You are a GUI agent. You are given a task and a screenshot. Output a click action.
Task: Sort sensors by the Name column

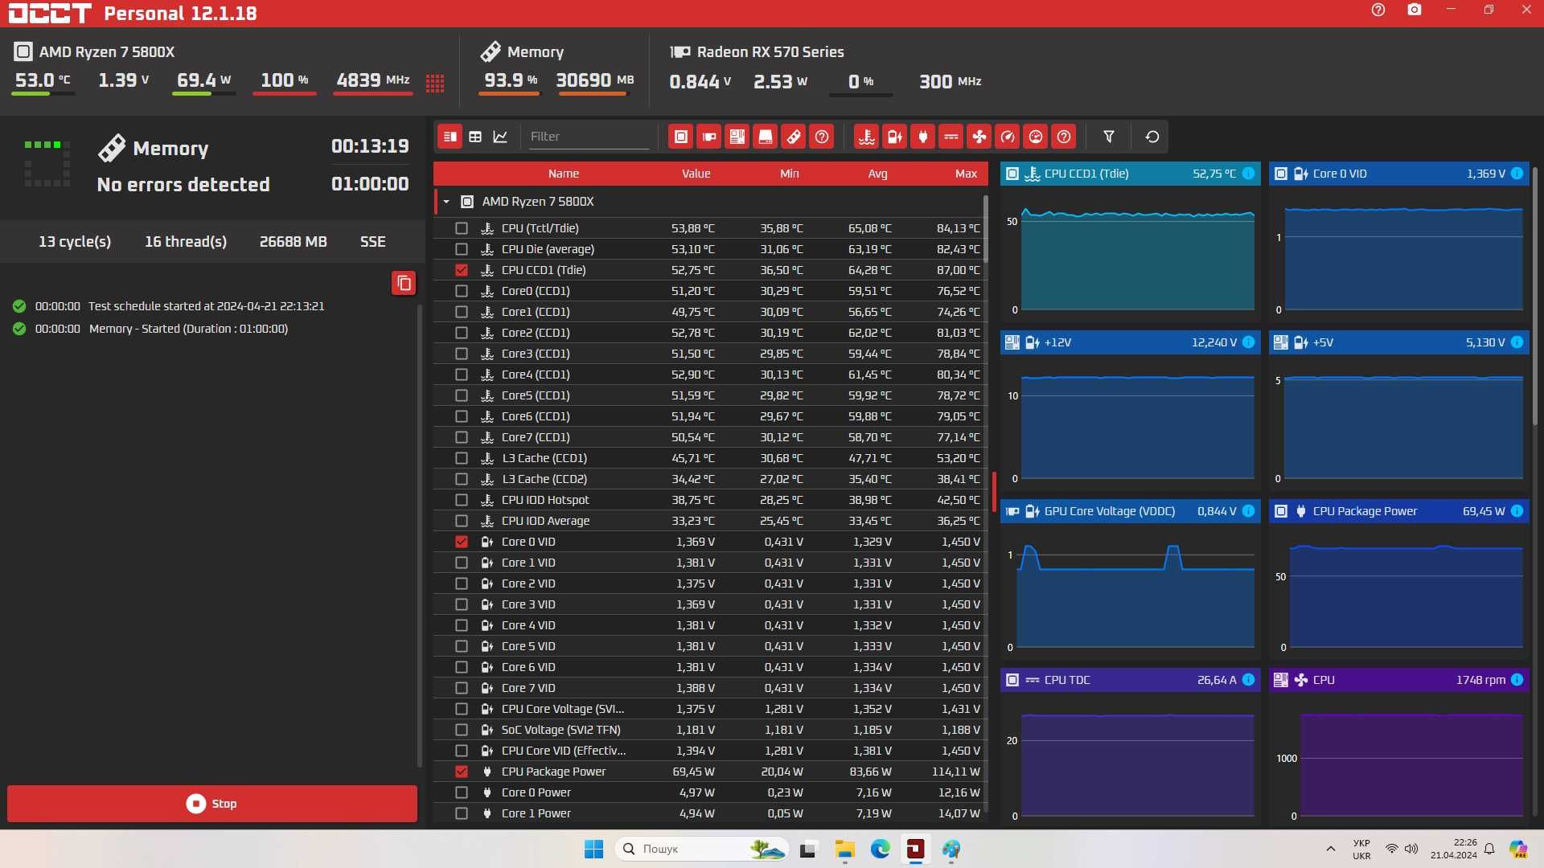tap(564, 174)
